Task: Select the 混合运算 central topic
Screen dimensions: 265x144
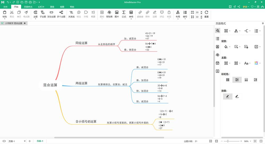Action: 50,85
